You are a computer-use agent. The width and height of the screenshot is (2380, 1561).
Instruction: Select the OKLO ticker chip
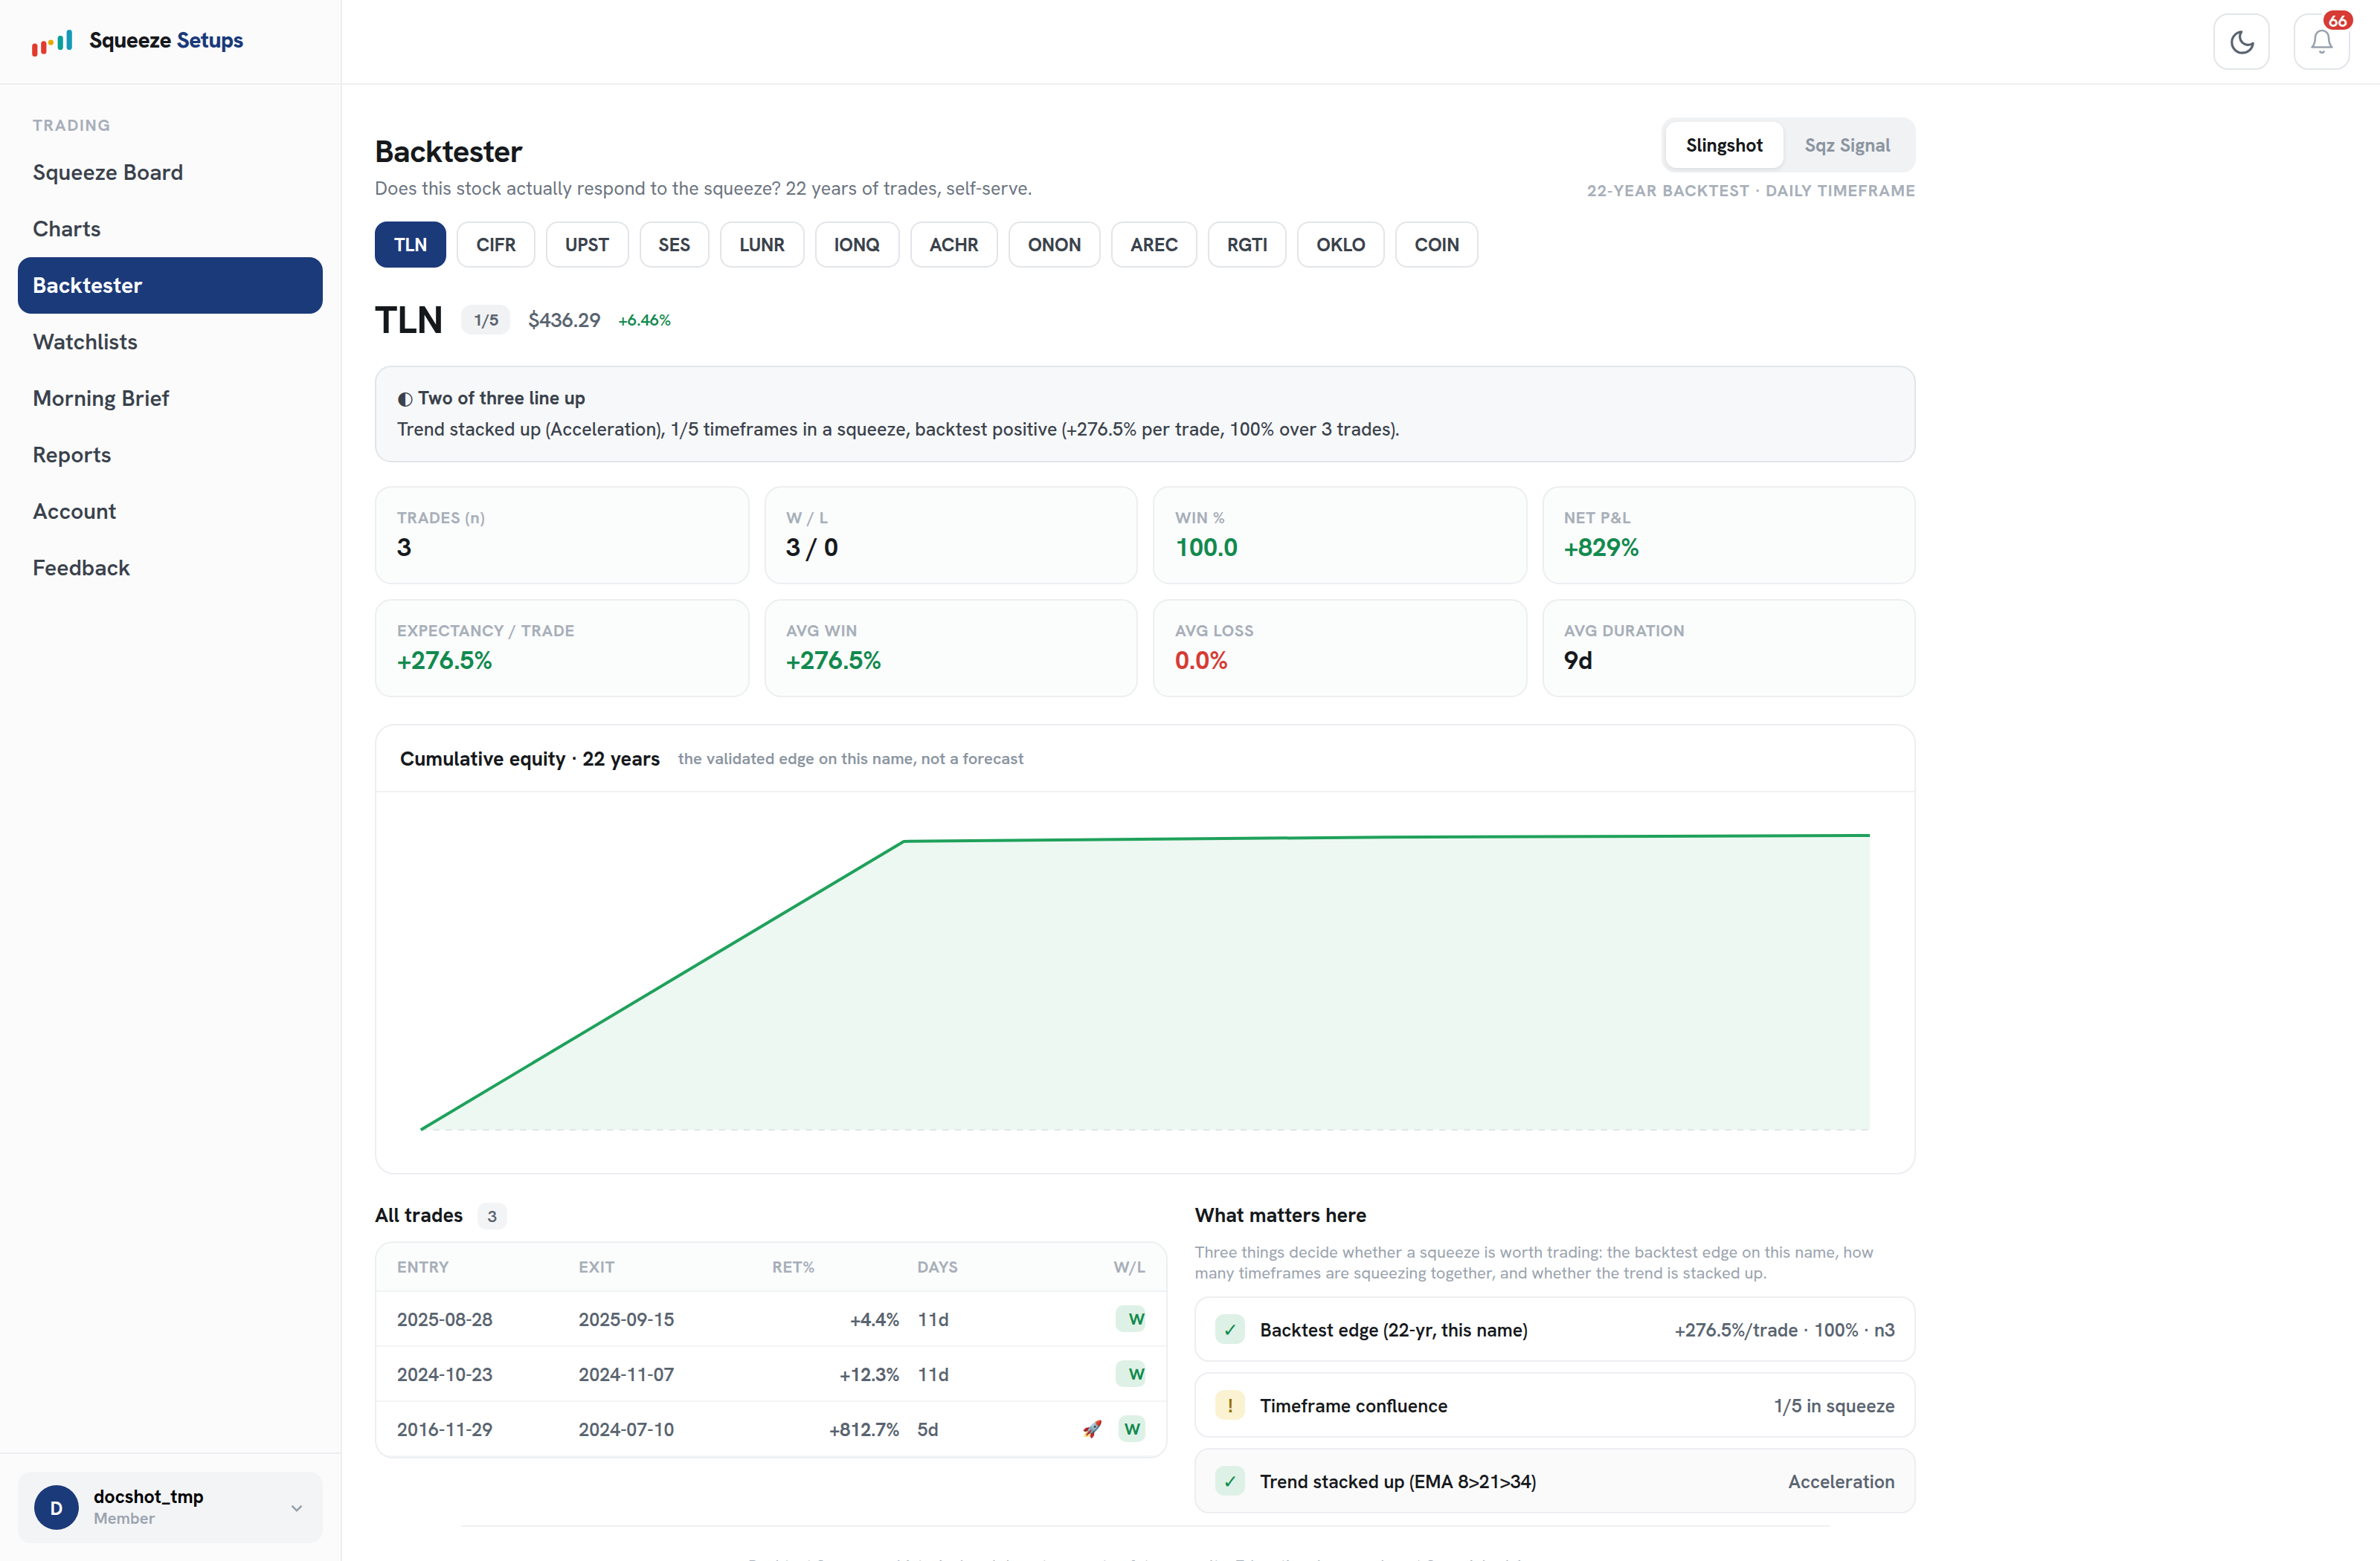[x=1340, y=245]
